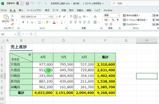Switch to the データ tab
The image size is (159, 104).
[x=55, y=10]
